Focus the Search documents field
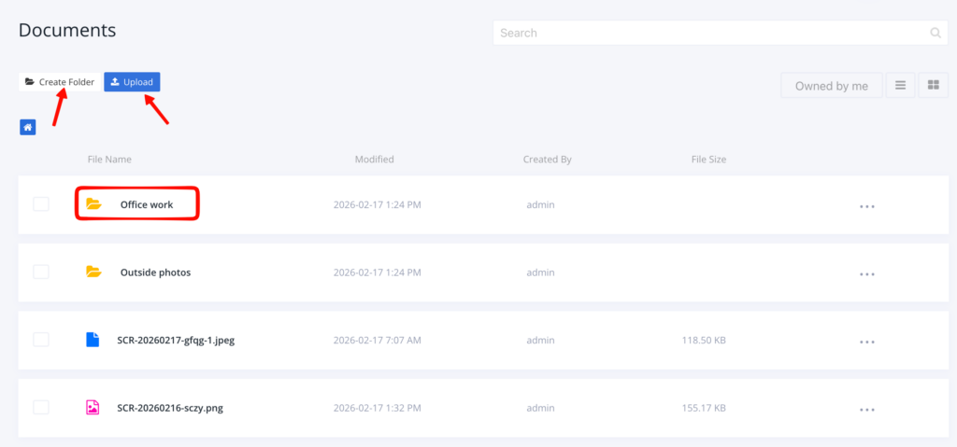Image resolution: width=957 pixels, height=447 pixels. [x=710, y=33]
